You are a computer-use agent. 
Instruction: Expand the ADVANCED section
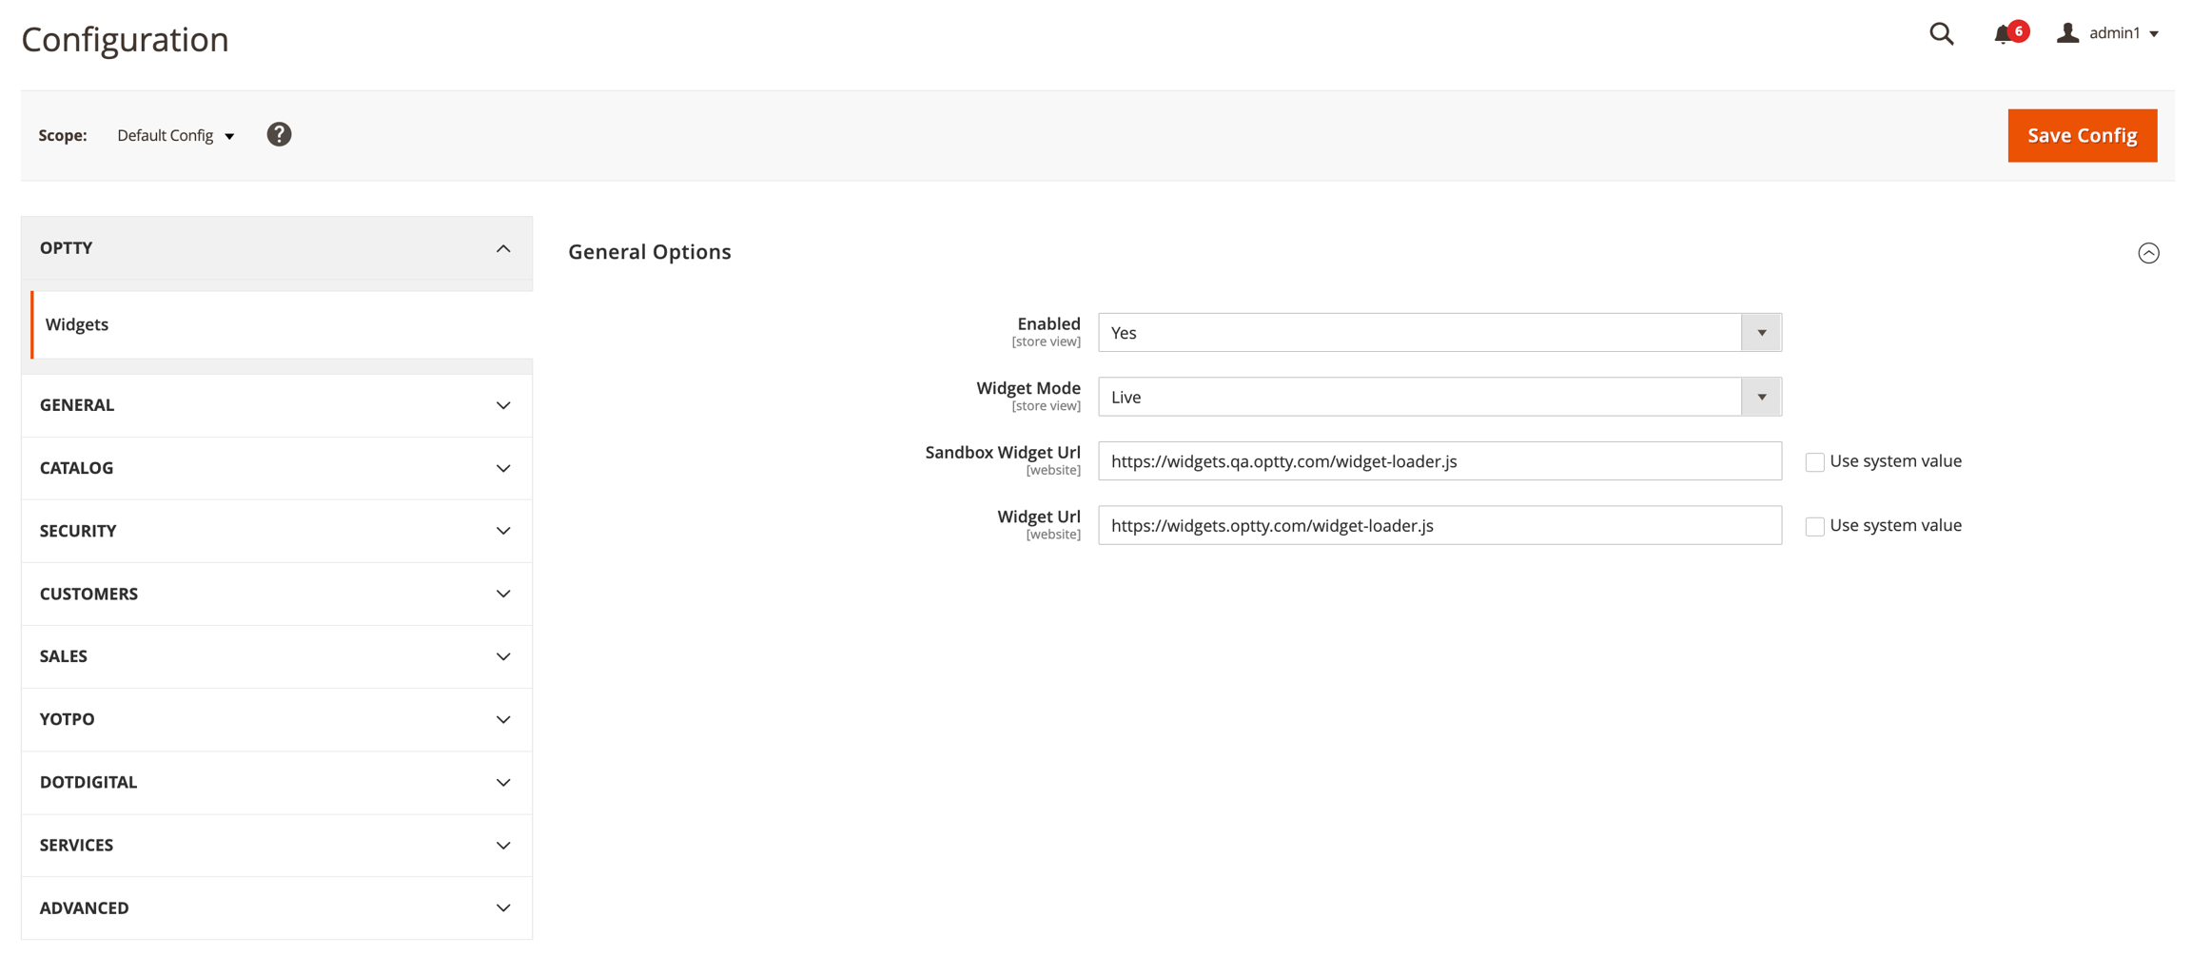[x=276, y=907]
